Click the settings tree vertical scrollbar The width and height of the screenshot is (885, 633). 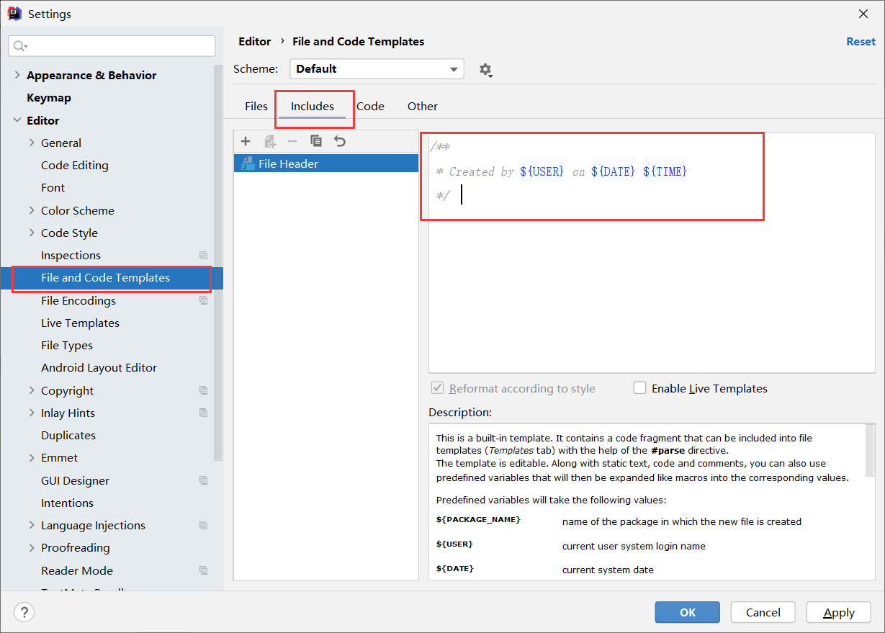click(x=218, y=263)
